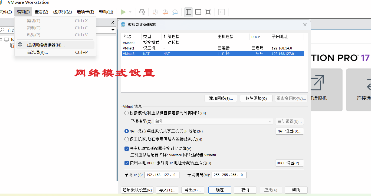Click the 名称 column header

pos(132,37)
